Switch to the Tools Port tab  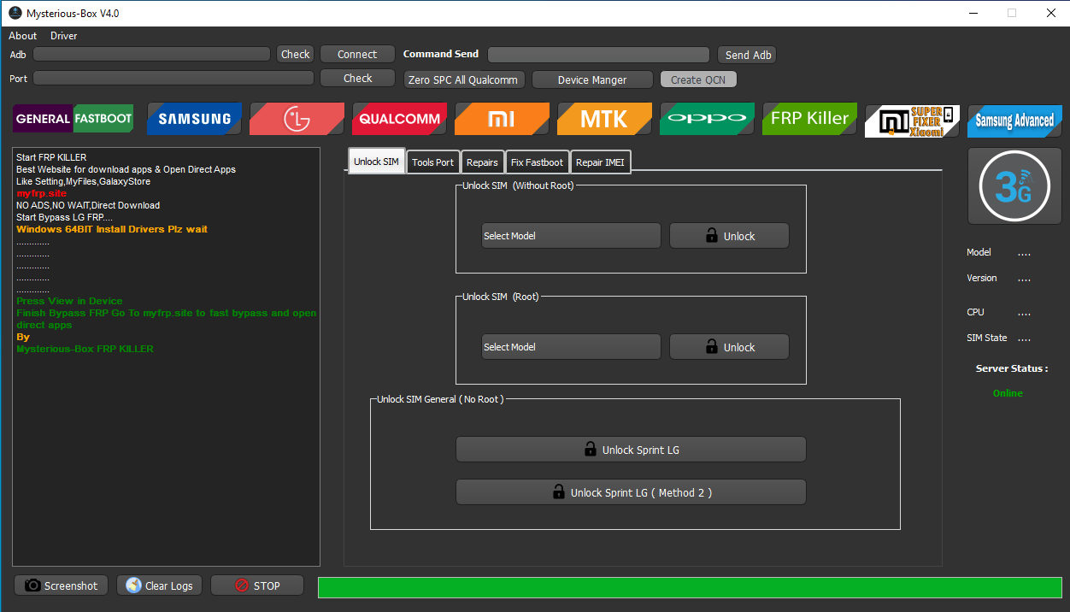432,162
